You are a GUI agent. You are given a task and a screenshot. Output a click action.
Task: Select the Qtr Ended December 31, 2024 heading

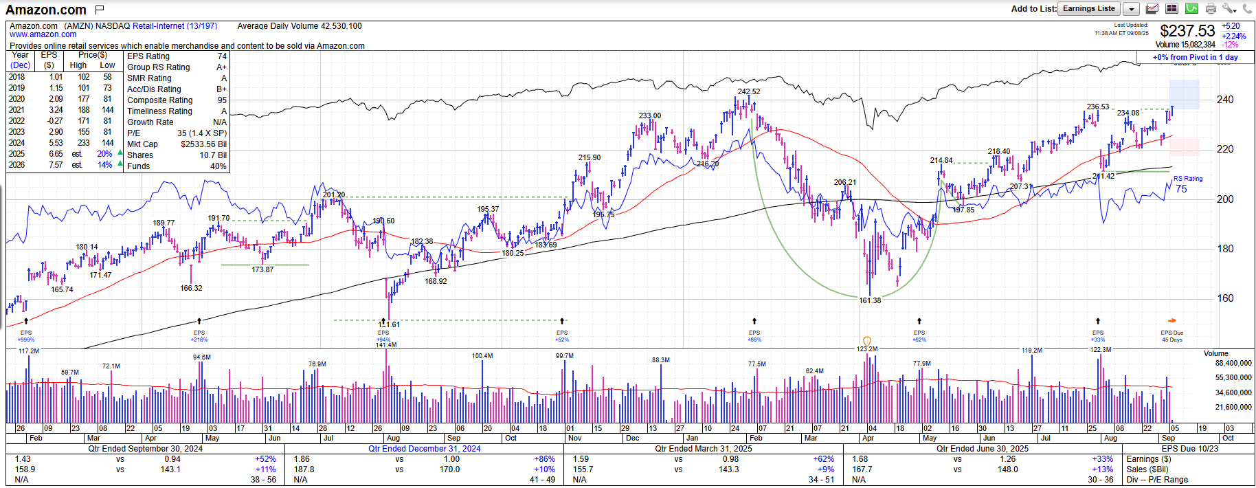(x=424, y=449)
